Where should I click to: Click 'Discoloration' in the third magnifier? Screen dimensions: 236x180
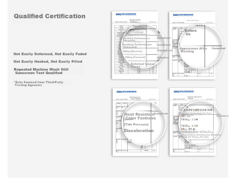pos(139,131)
